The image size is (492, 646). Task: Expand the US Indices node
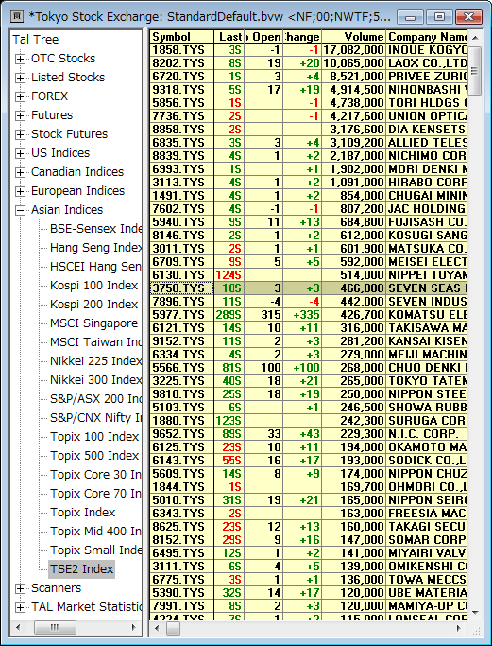20,153
